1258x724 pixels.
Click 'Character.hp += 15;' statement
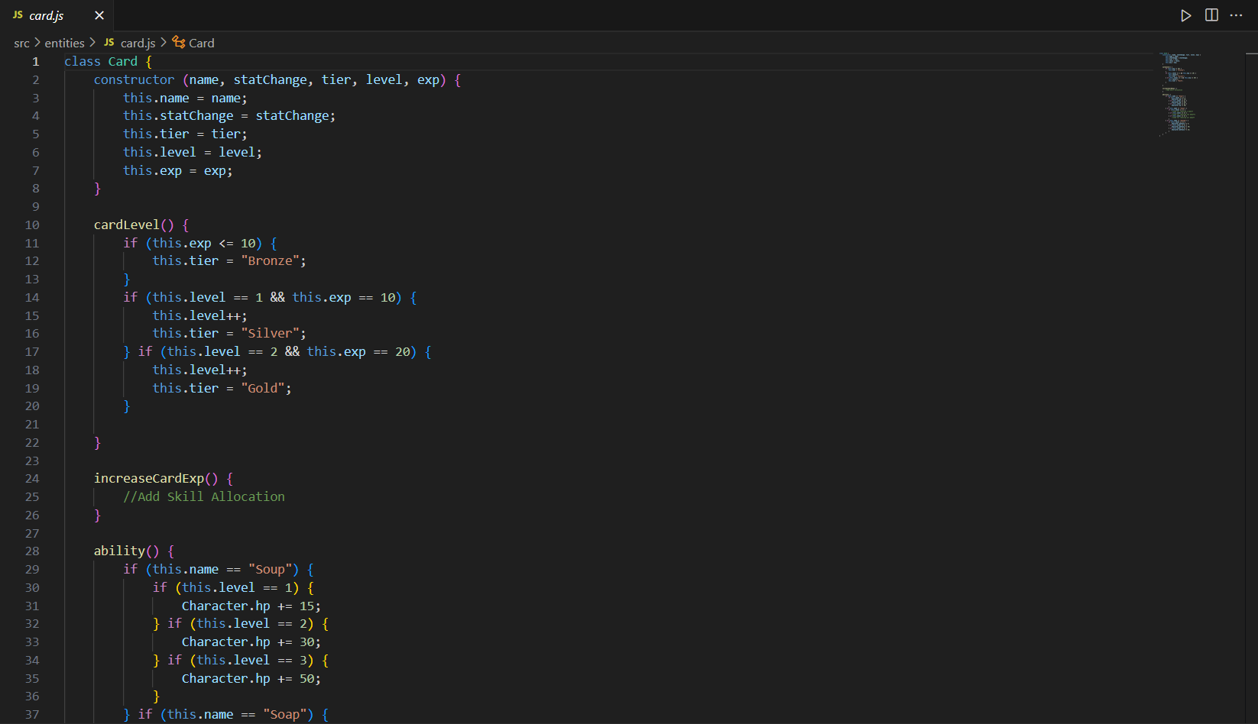[x=251, y=606]
